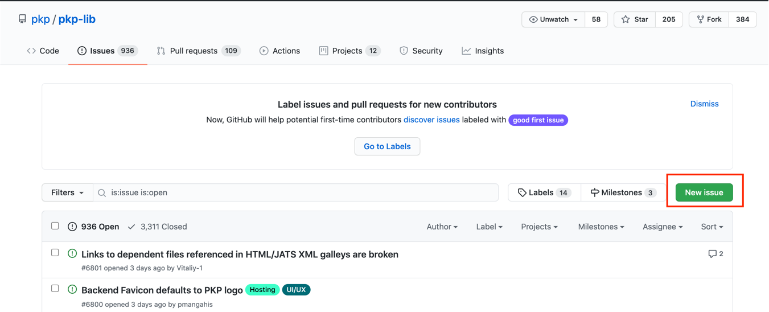Expand the Assignee filter dropdown

tap(663, 227)
